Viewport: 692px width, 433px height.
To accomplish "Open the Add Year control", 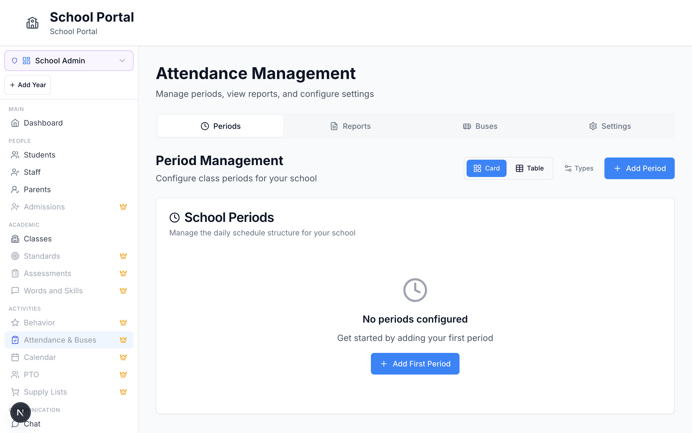I will (28, 85).
